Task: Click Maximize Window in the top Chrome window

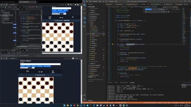Action: point(62,12)
